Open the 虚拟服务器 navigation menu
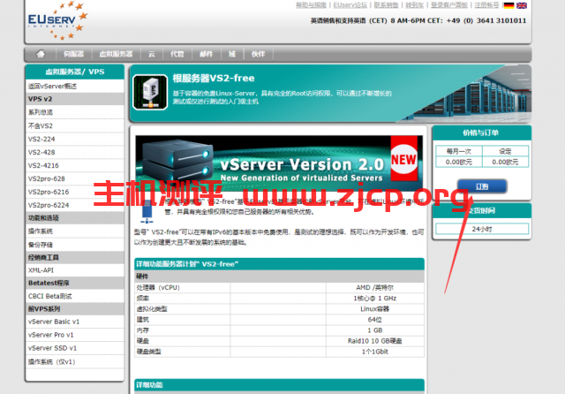This screenshot has width=565, height=394. coord(116,54)
